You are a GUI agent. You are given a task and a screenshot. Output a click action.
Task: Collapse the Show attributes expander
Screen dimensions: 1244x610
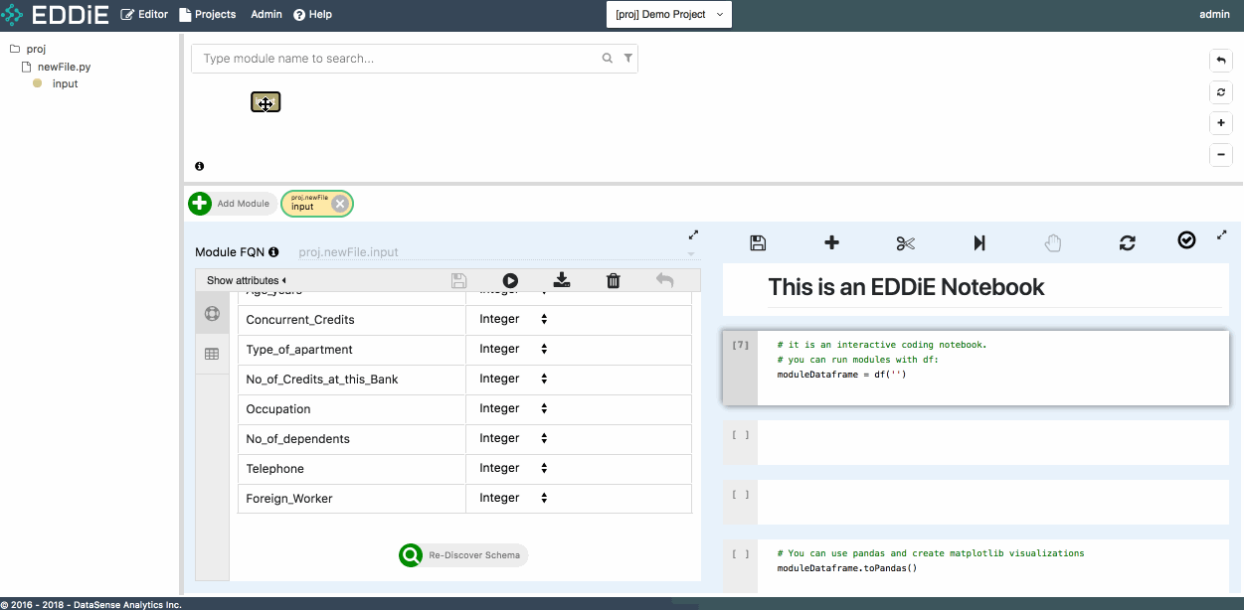pyautogui.click(x=246, y=281)
